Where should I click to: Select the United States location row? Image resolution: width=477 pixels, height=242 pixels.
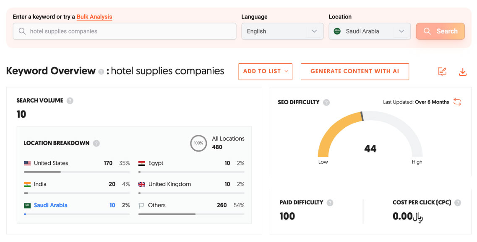pyautogui.click(x=51, y=163)
